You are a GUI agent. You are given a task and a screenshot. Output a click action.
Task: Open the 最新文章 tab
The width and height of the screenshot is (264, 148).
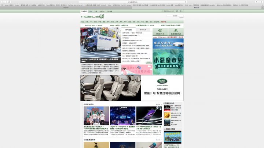(143, 30)
